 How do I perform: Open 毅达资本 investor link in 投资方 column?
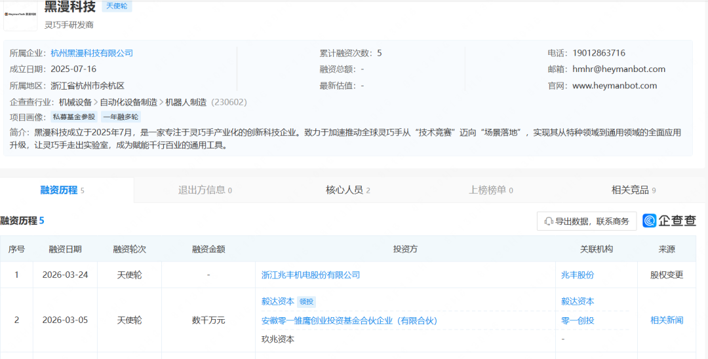point(278,301)
